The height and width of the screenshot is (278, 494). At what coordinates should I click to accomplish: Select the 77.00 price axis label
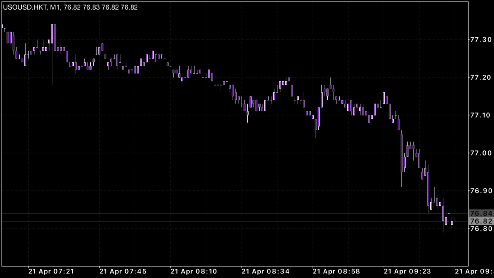pos(481,153)
